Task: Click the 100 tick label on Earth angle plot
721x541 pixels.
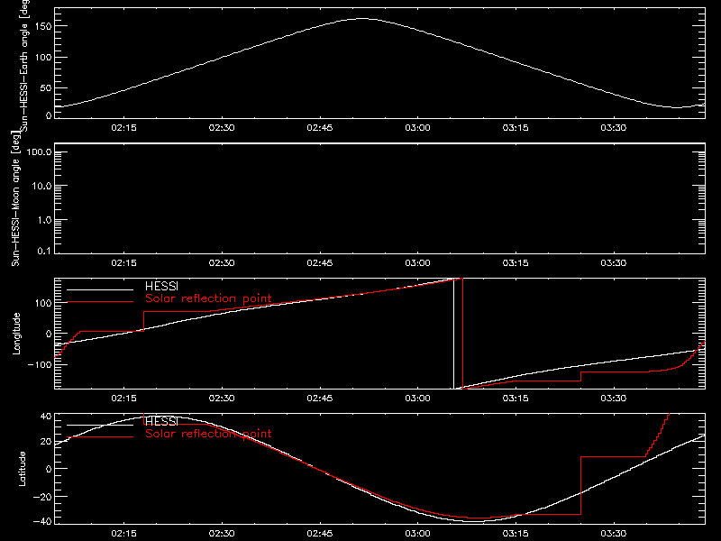Action: pos(42,58)
